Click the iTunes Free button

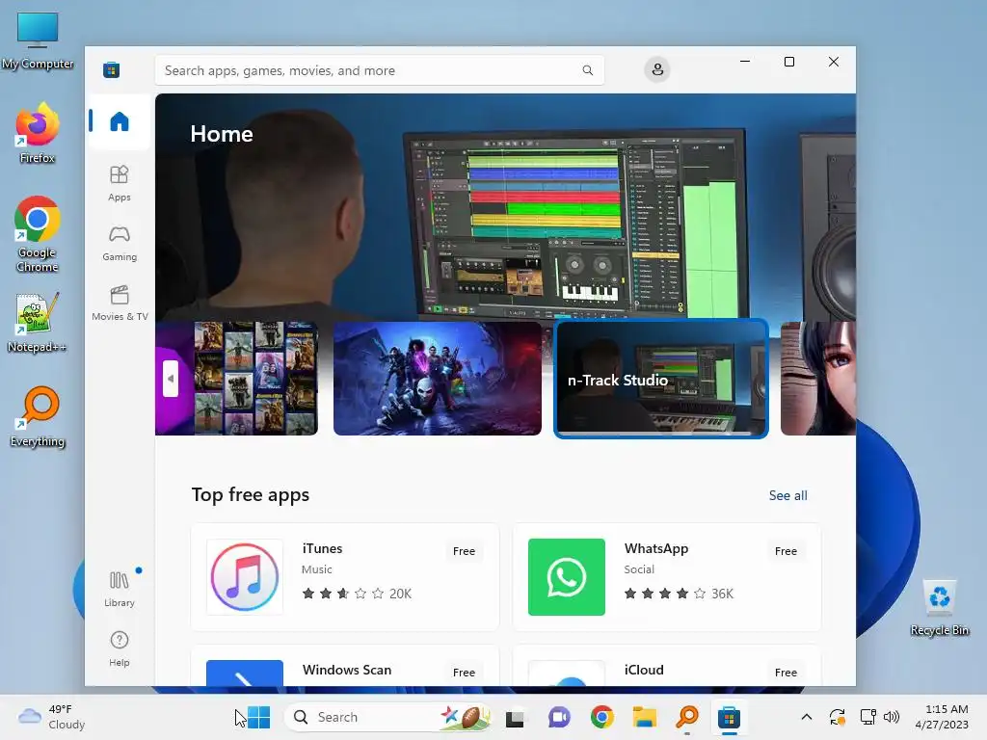pyautogui.click(x=464, y=550)
